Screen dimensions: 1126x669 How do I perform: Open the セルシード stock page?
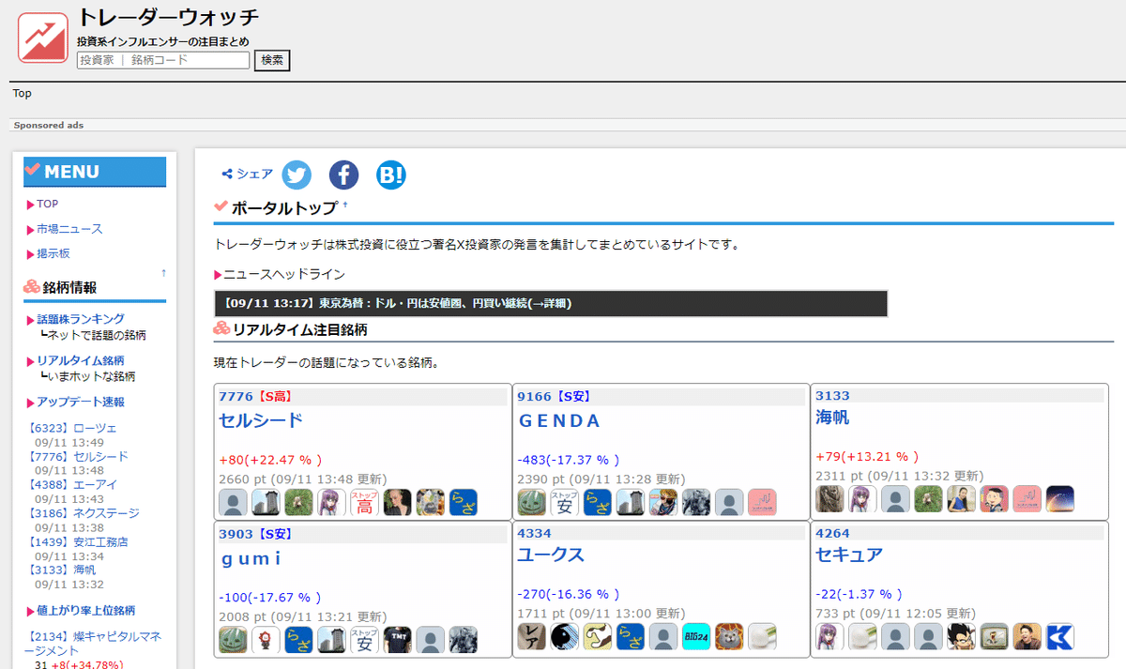coord(259,420)
